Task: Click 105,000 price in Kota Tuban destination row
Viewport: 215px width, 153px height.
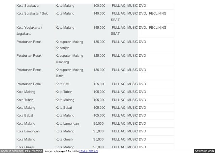Action: pos(99,92)
